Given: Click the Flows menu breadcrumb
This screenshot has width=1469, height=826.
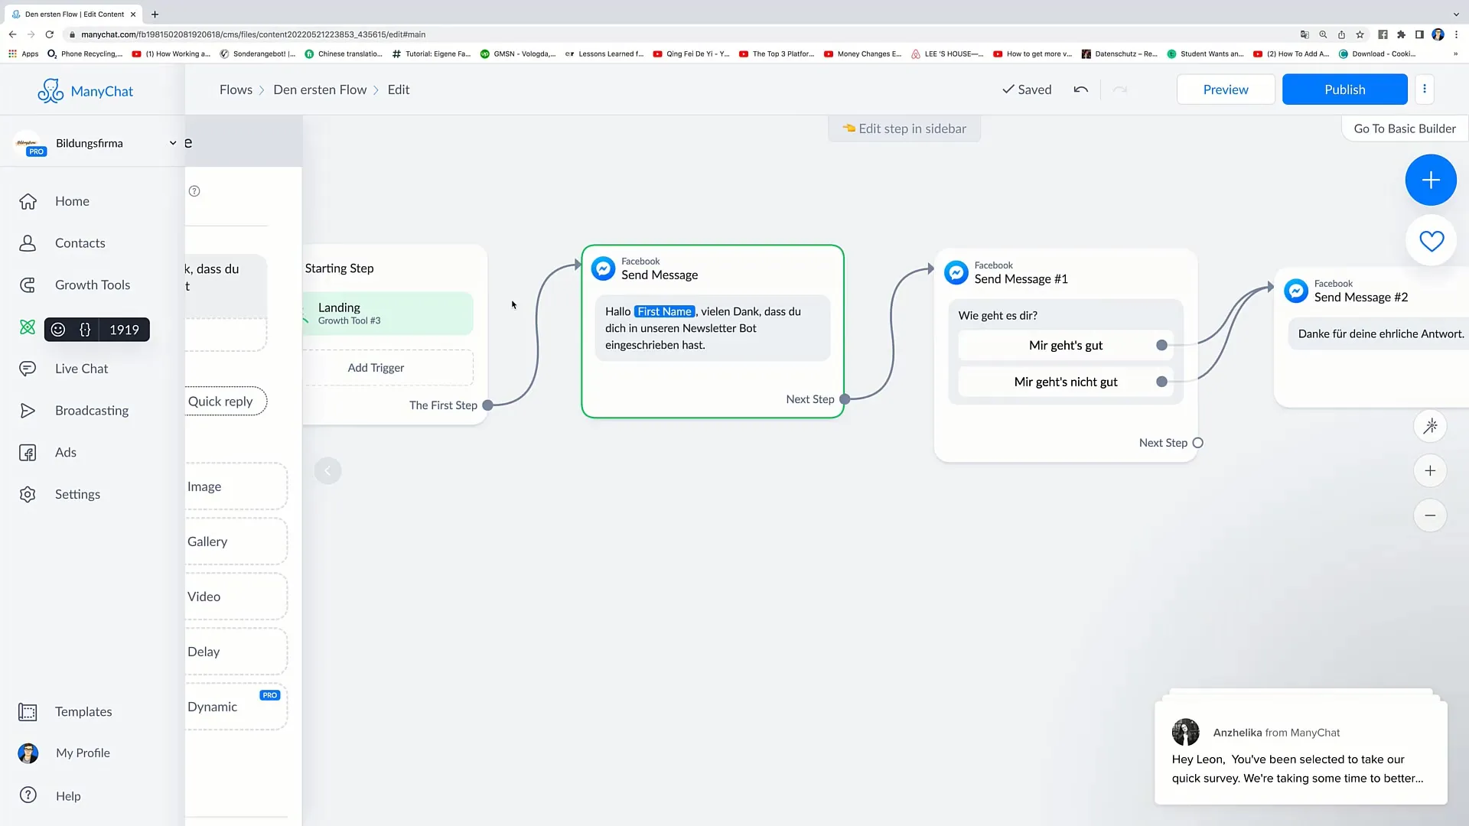Looking at the screenshot, I should click(x=235, y=89).
